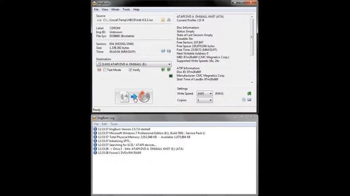Viewport: 350px width, 196px height.
Task: Click the 'Searching for SCSI / ATAPI devices...' log row
Action: point(127,145)
